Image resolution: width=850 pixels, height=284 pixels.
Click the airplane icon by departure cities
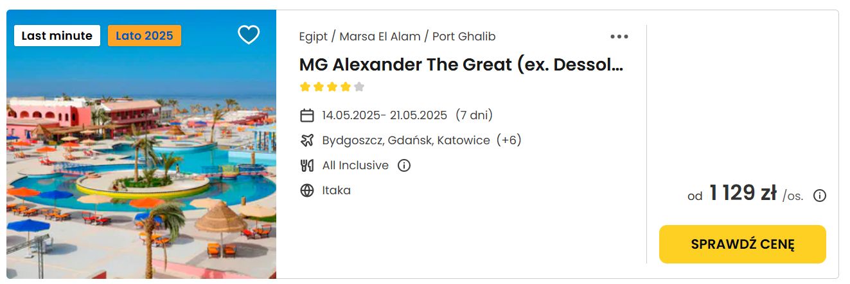point(307,140)
